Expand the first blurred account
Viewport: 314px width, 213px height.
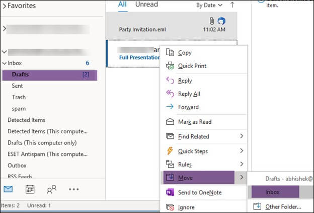5,29
